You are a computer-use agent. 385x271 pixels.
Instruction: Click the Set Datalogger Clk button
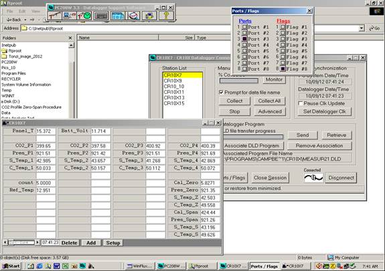click(x=324, y=111)
